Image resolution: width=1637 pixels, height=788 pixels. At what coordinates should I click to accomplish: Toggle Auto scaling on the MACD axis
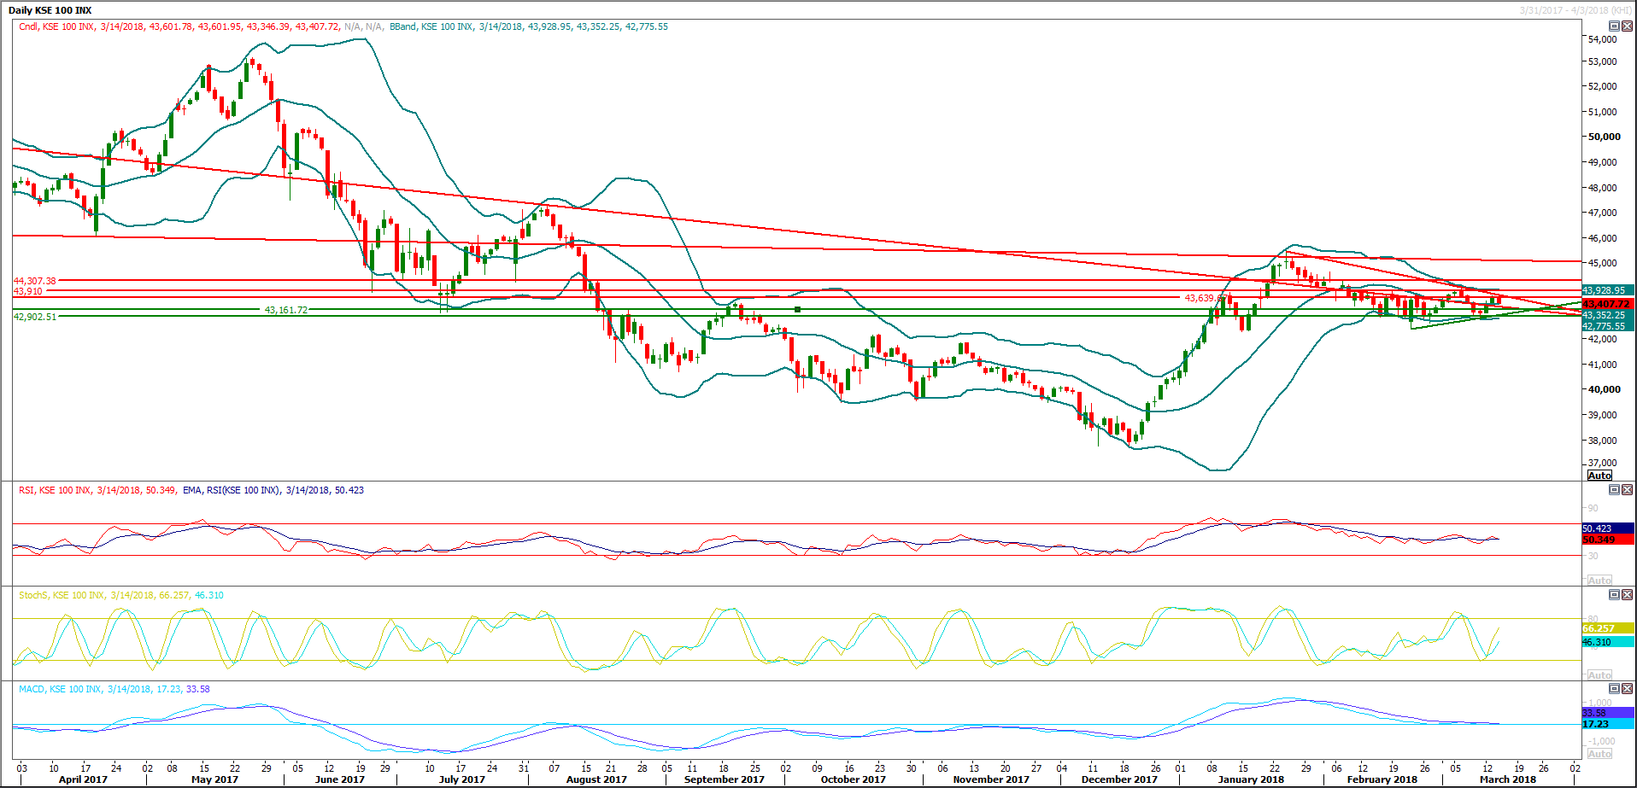(x=1599, y=754)
